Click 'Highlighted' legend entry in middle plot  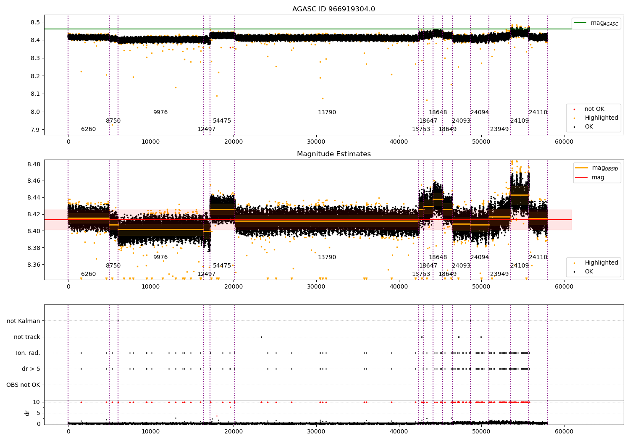pyautogui.click(x=596, y=263)
